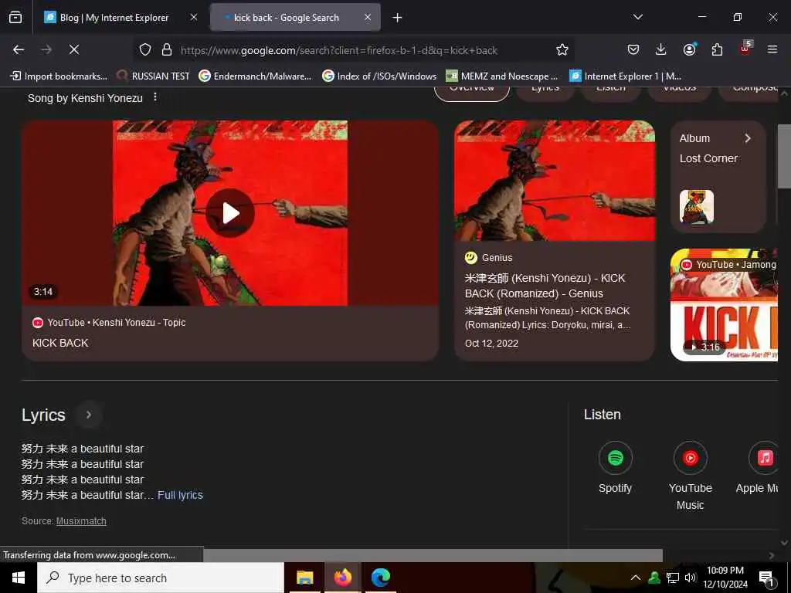Switch to Blog | My Internet Explorer tab
The width and height of the screenshot is (791, 593).
114,18
